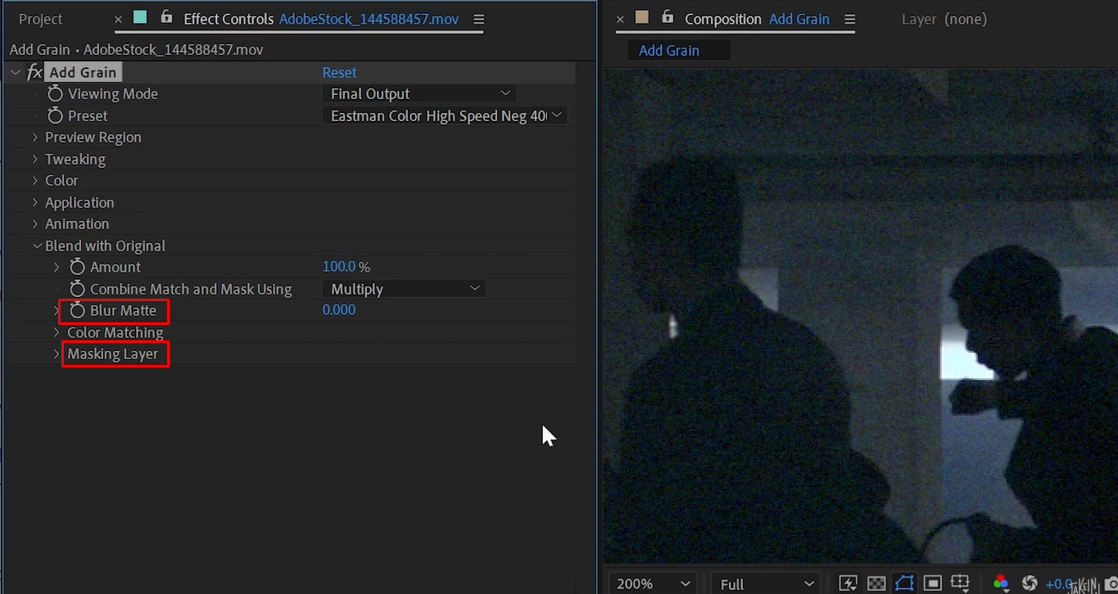Toggle Mask and Shape Path Visibility icon
Screen dimensions: 1118x594
click(903, 583)
